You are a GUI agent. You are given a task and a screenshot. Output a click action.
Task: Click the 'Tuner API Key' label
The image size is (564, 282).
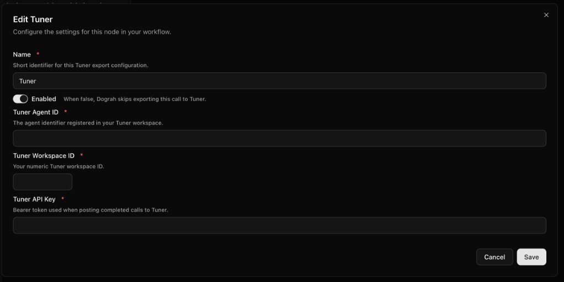(34, 199)
